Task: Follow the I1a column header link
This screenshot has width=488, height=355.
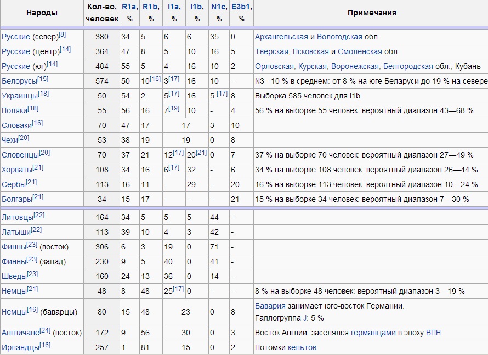Action: coord(174,7)
